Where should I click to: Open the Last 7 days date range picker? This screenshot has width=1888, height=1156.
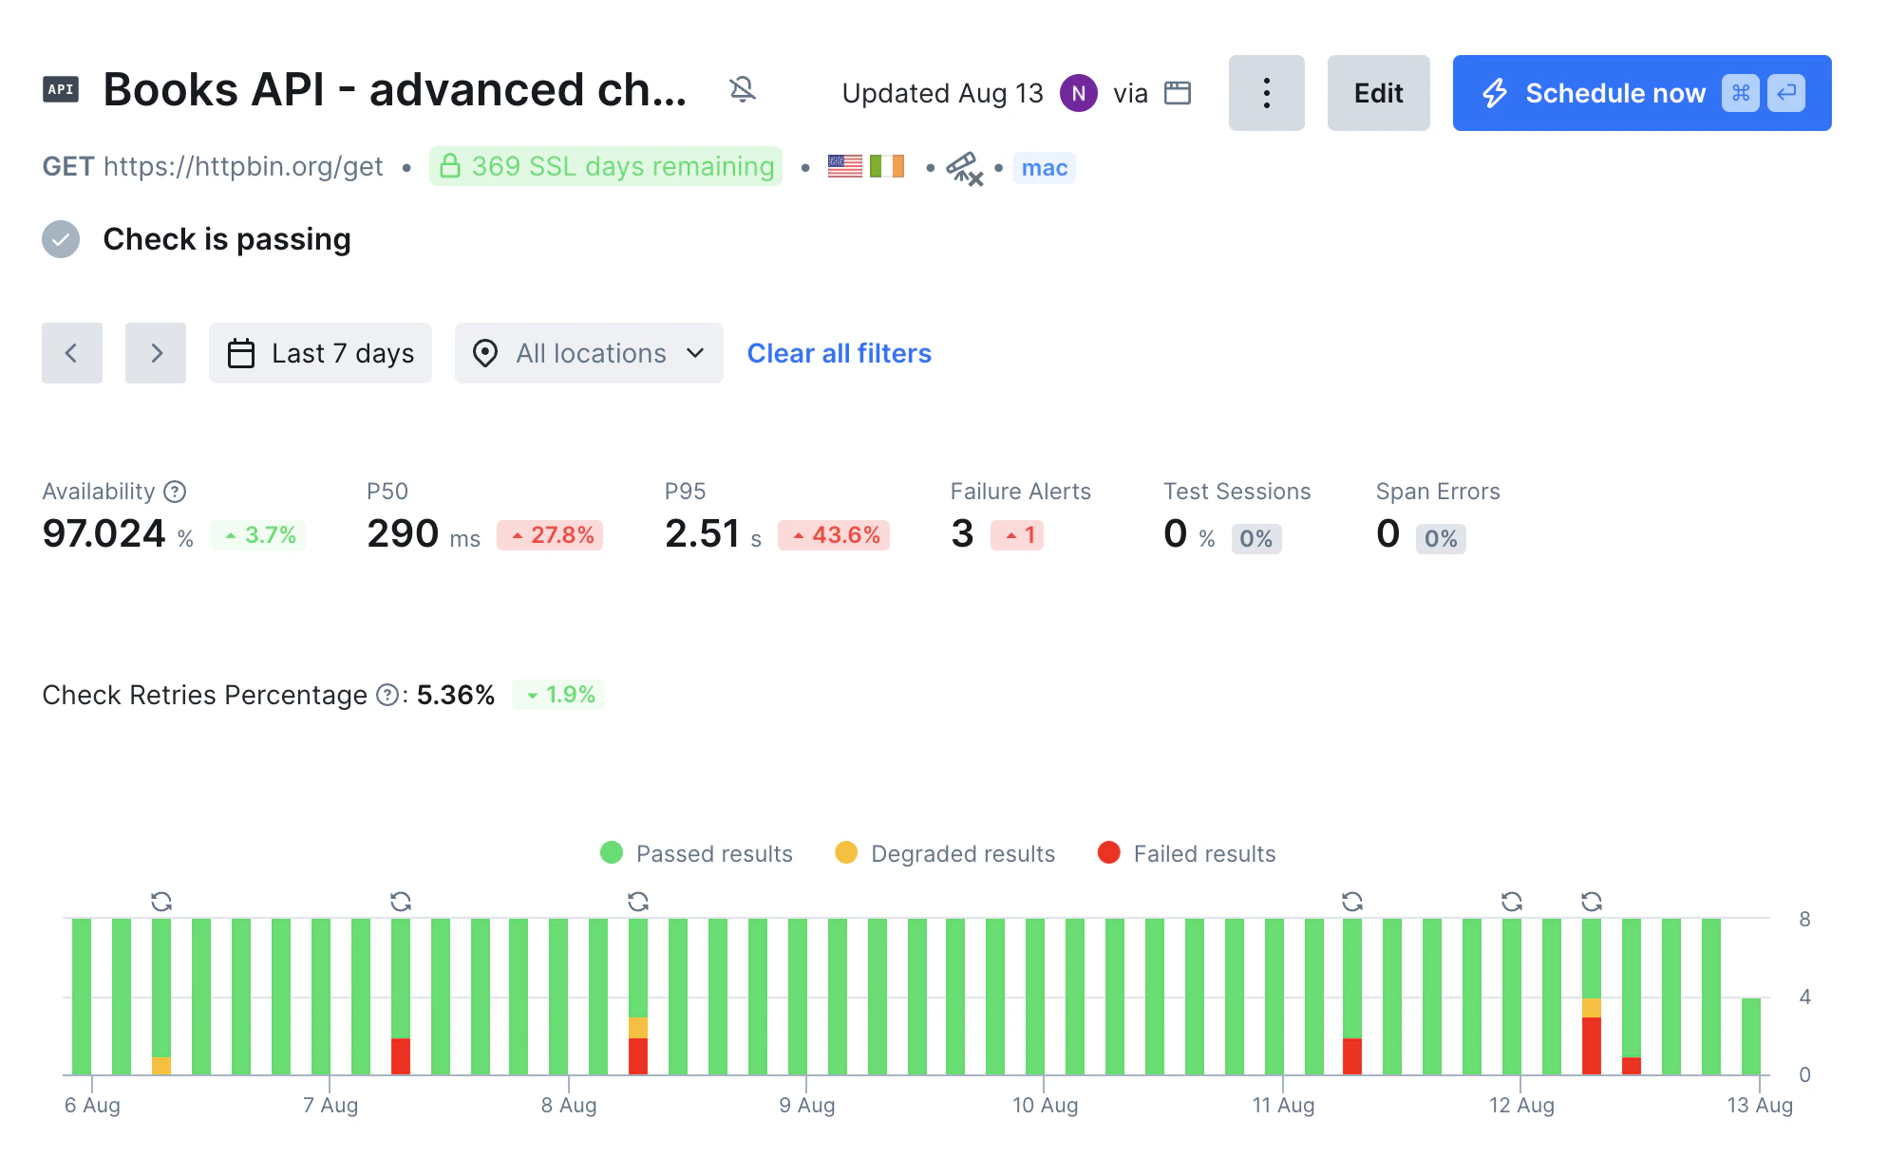(320, 353)
